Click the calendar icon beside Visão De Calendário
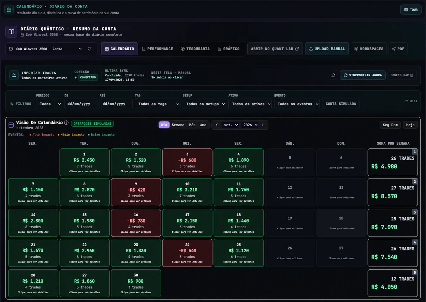The width and height of the screenshot is (426, 302). click(x=11, y=125)
